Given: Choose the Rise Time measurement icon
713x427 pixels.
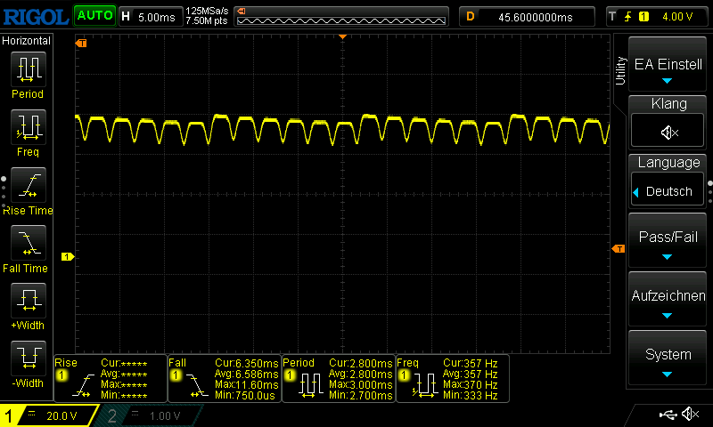Looking at the screenshot, I should 28,184.
